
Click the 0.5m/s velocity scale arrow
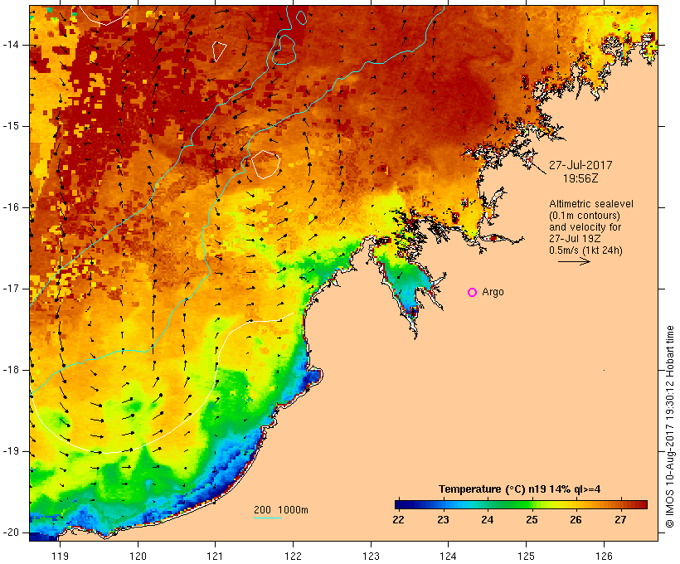pos(574,261)
